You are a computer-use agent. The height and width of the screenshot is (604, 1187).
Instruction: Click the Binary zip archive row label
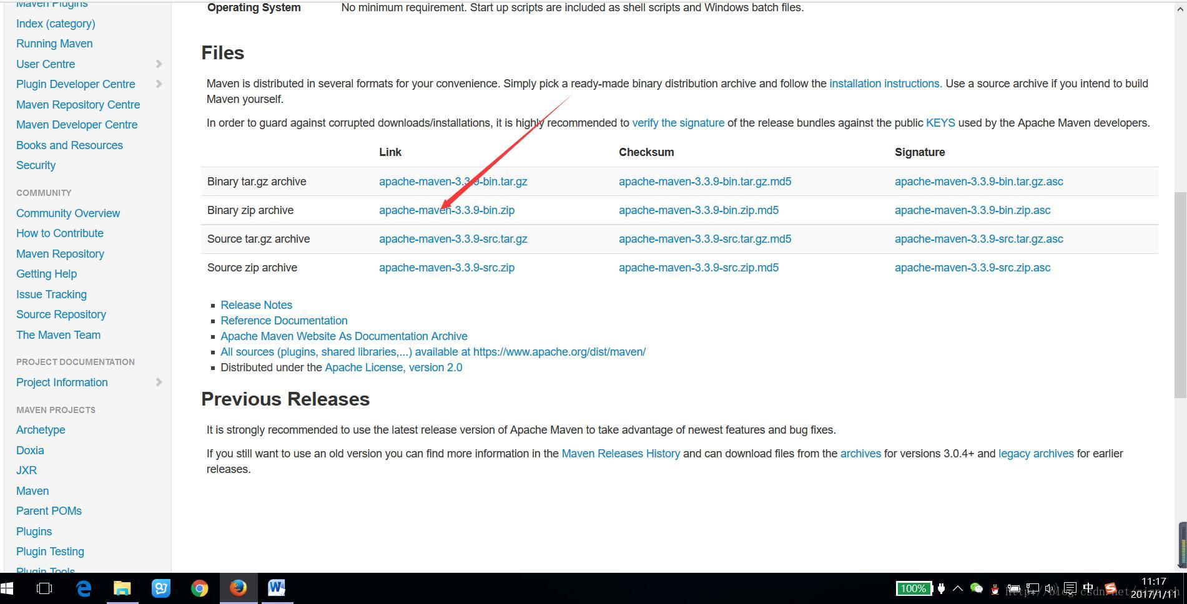[250, 210]
